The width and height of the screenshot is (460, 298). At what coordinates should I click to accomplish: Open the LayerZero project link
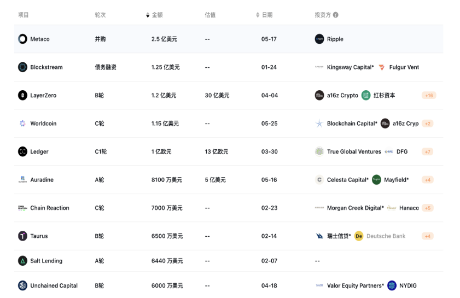coord(43,95)
